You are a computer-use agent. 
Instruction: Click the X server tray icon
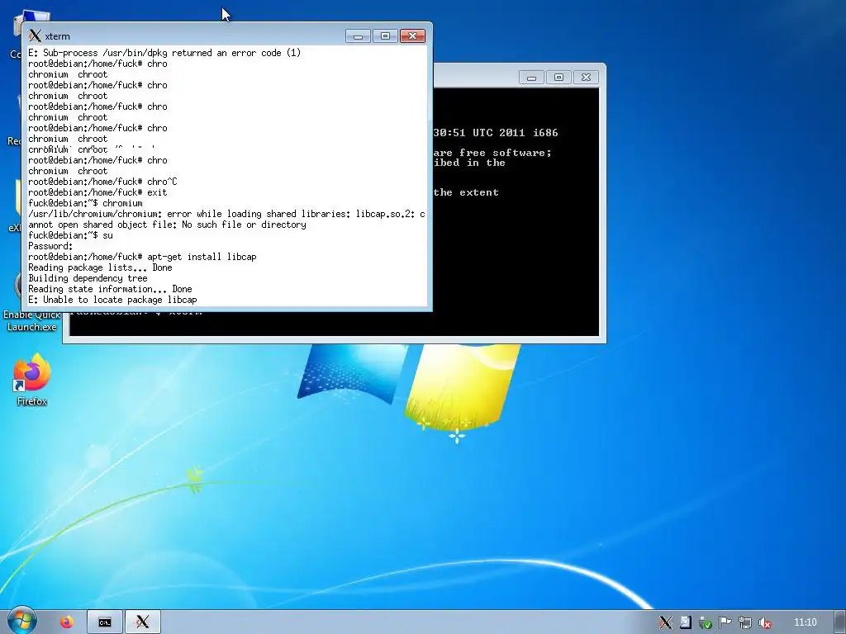(665, 622)
